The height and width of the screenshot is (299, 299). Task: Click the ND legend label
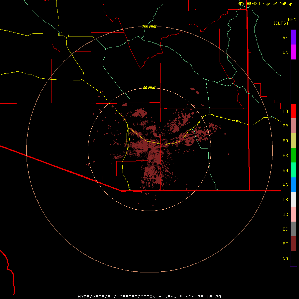pos(285,259)
